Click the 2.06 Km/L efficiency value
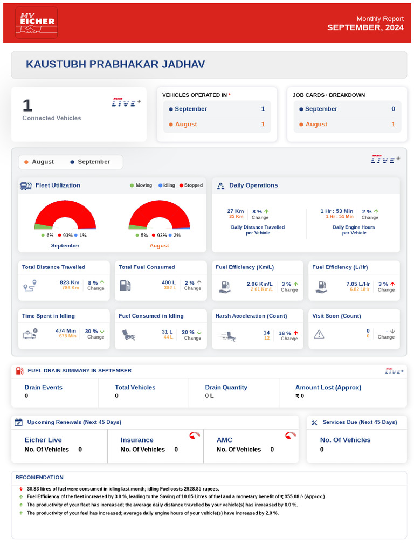 tap(260, 284)
